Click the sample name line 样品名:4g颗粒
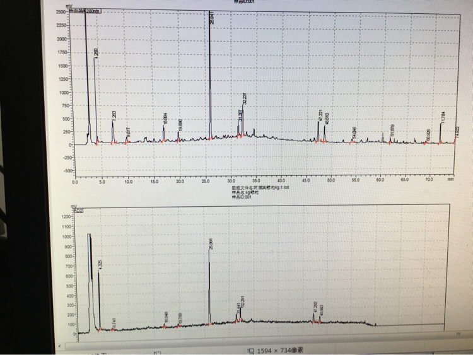The height and width of the screenshot is (355, 473). click(x=245, y=192)
